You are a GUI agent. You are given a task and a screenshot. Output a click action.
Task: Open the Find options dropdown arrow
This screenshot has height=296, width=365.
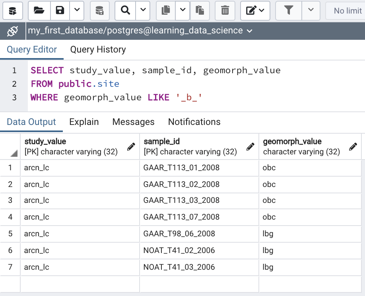pos(143,10)
